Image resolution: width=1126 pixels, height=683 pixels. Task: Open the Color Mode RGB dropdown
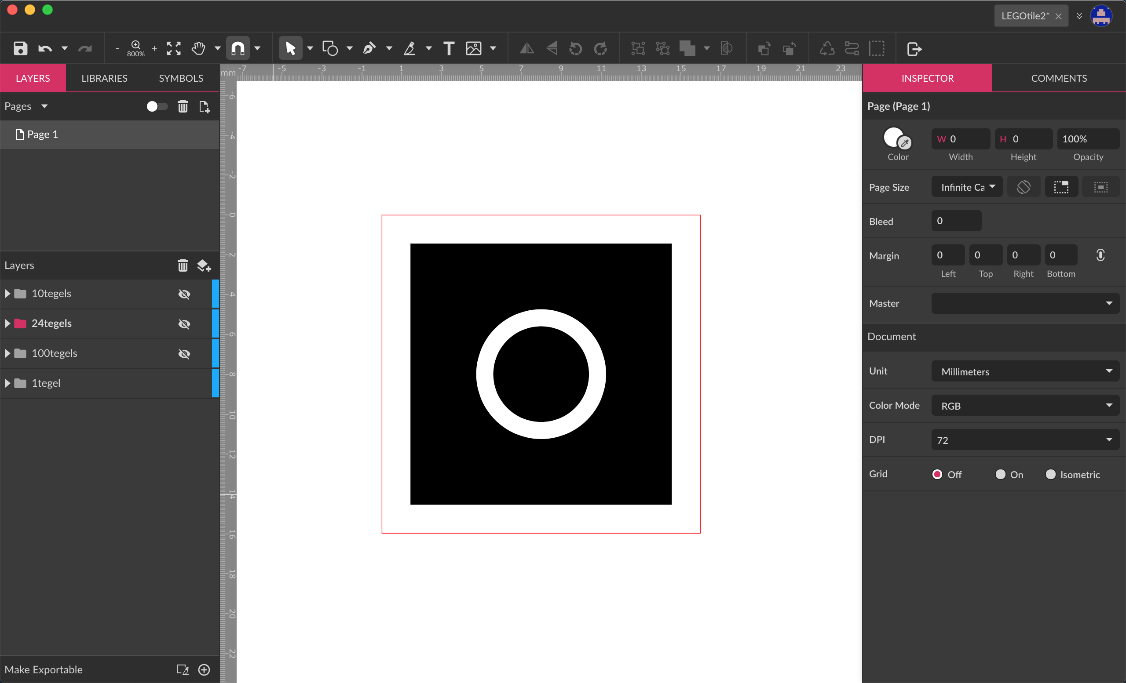[x=1025, y=405]
